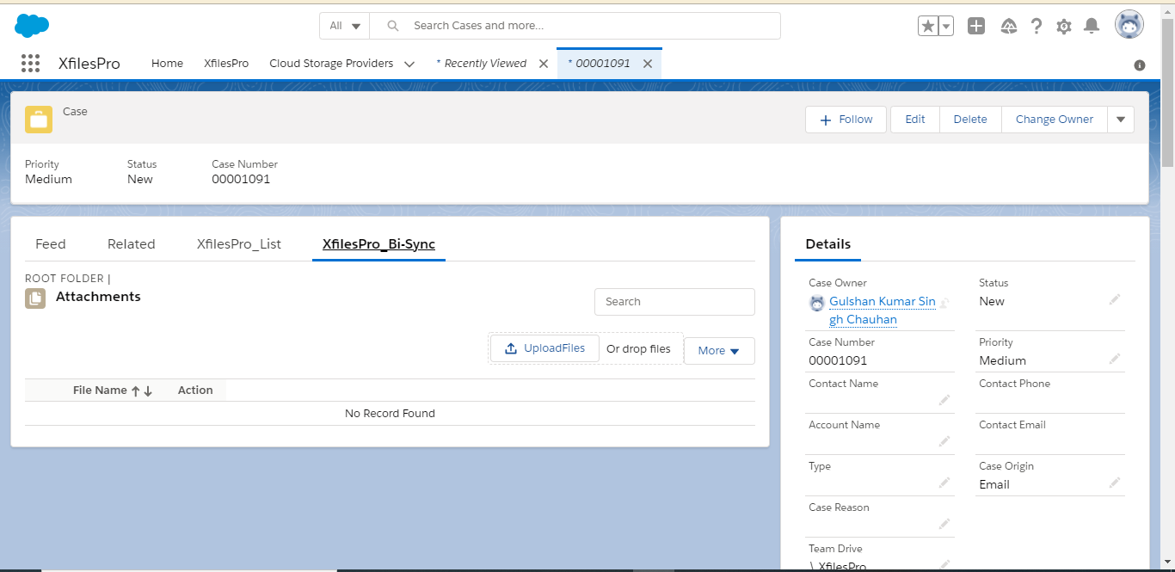Click the info icon beside the tabs
The width and height of the screenshot is (1175, 572).
(x=1140, y=65)
